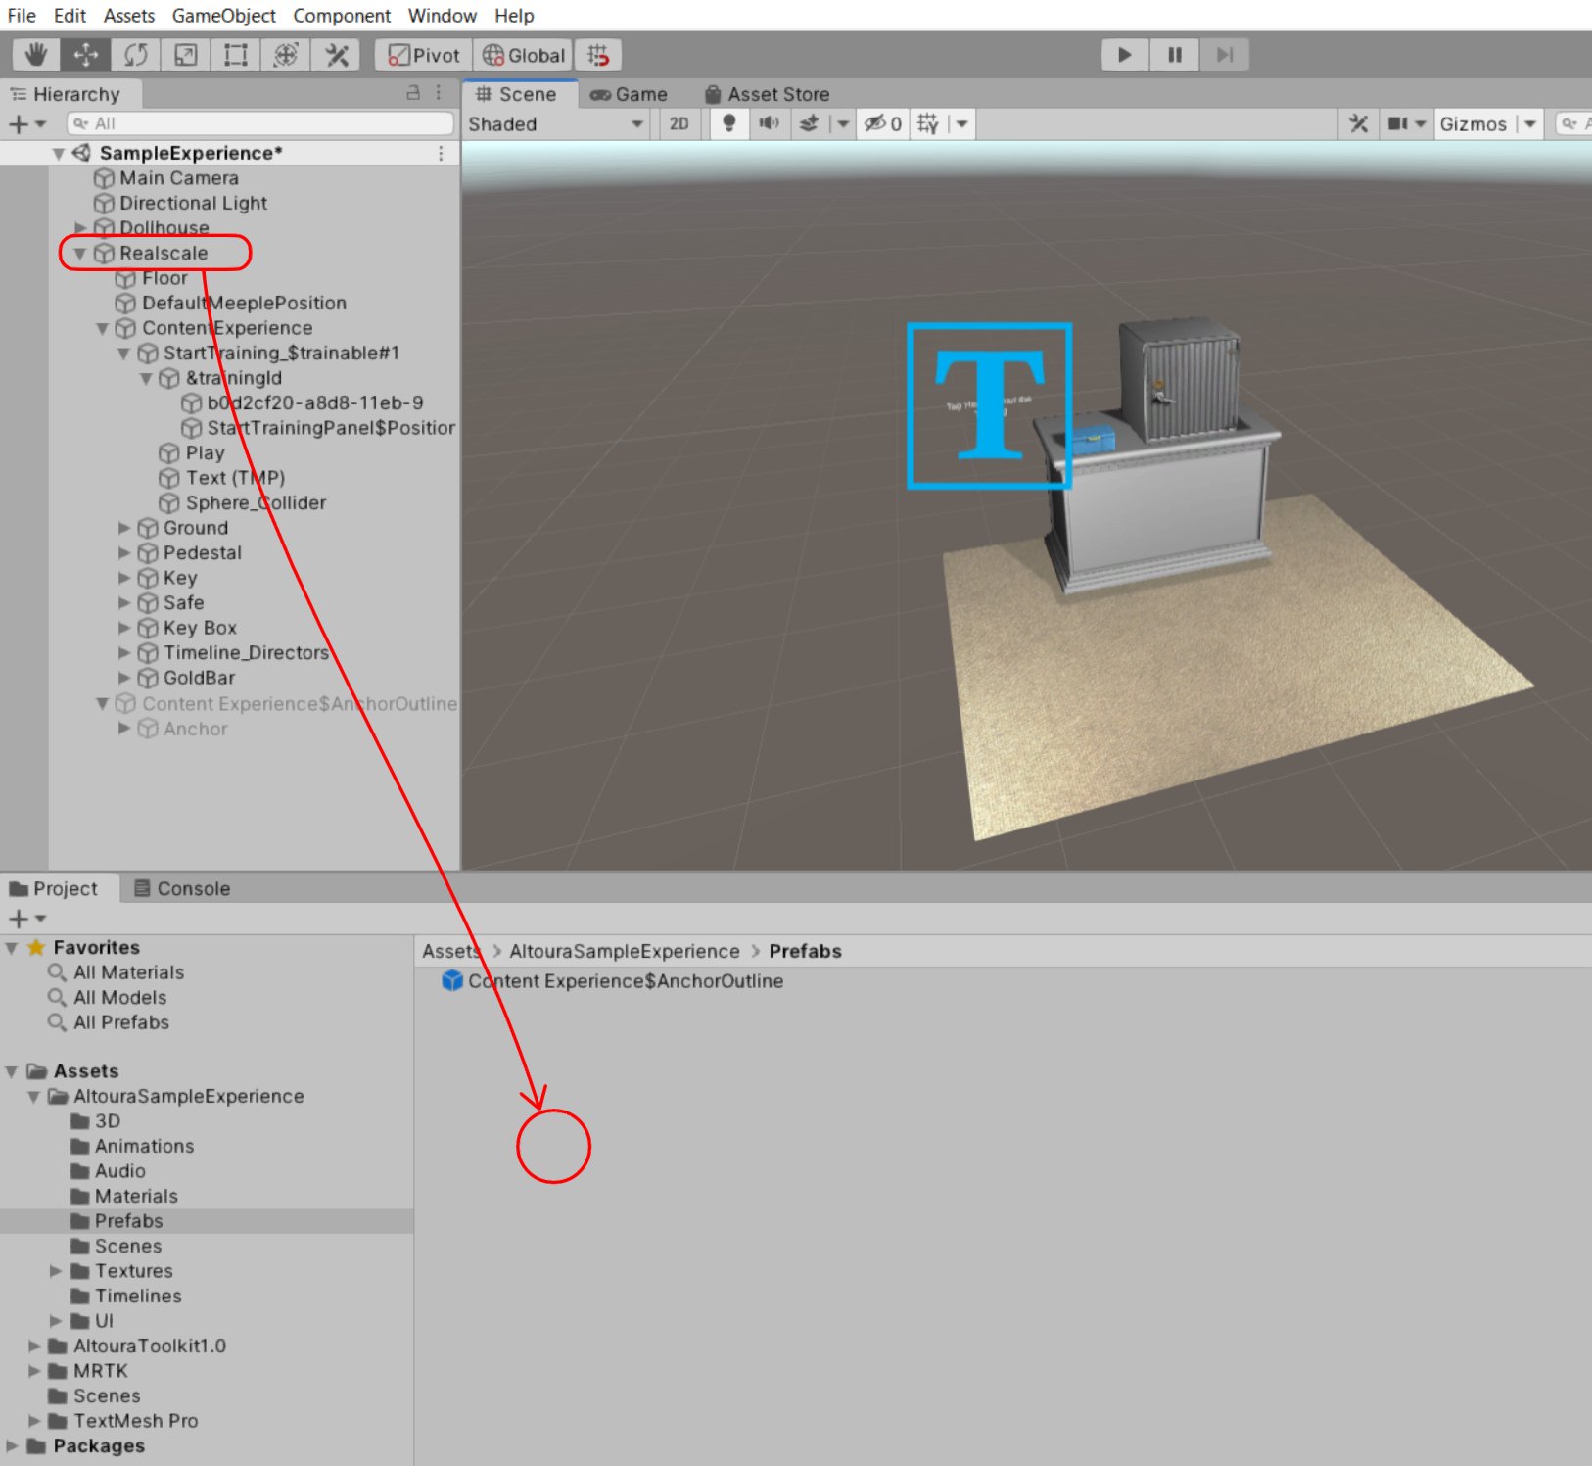The height and width of the screenshot is (1466, 1592).
Task: Step one frame forward
Action: pyautogui.click(x=1225, y=55)
